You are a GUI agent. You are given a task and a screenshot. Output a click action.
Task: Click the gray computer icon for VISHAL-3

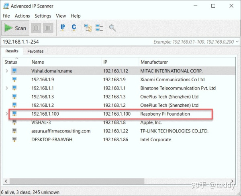pyautogui.click(x=14, y=122)
